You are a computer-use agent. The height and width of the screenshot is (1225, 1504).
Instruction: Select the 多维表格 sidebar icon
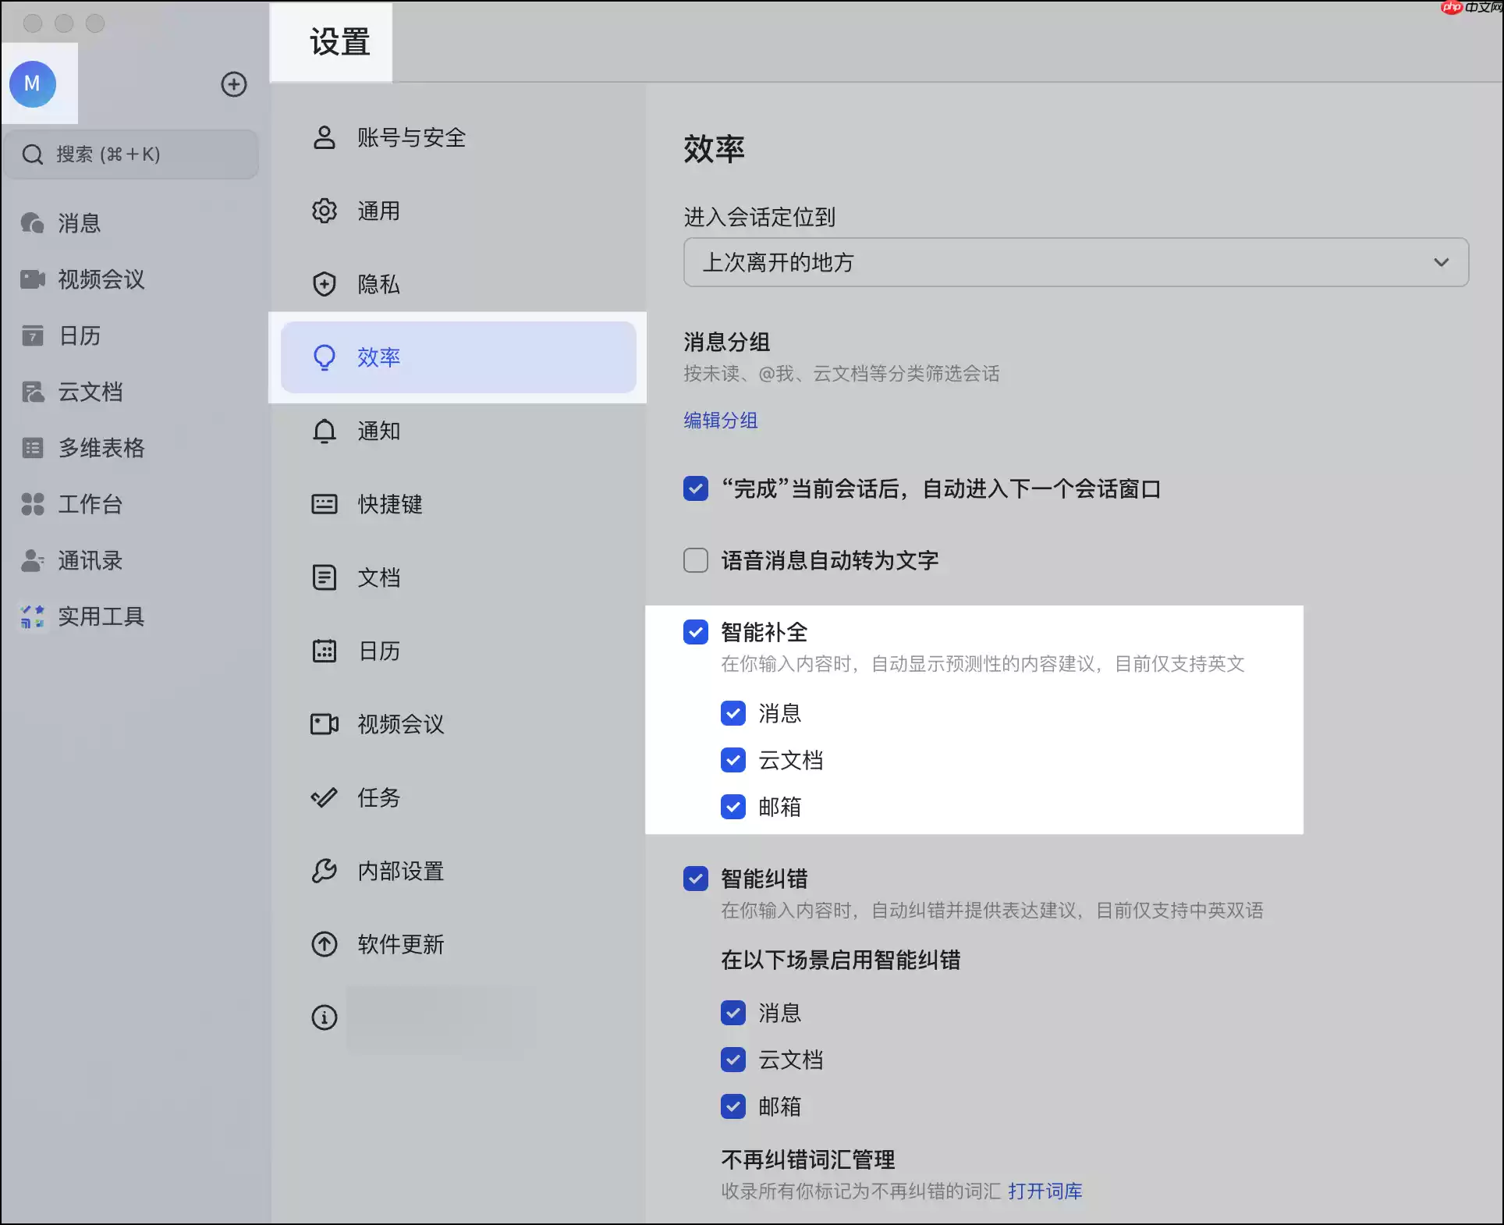pos(32,448)
